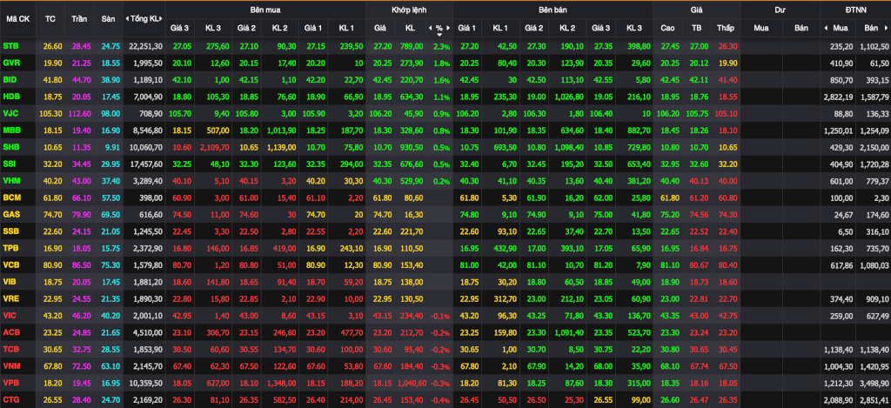891x408 pixels.
Task: Click the left arrow beside Tổng KL header
Action: pos(127,19)
